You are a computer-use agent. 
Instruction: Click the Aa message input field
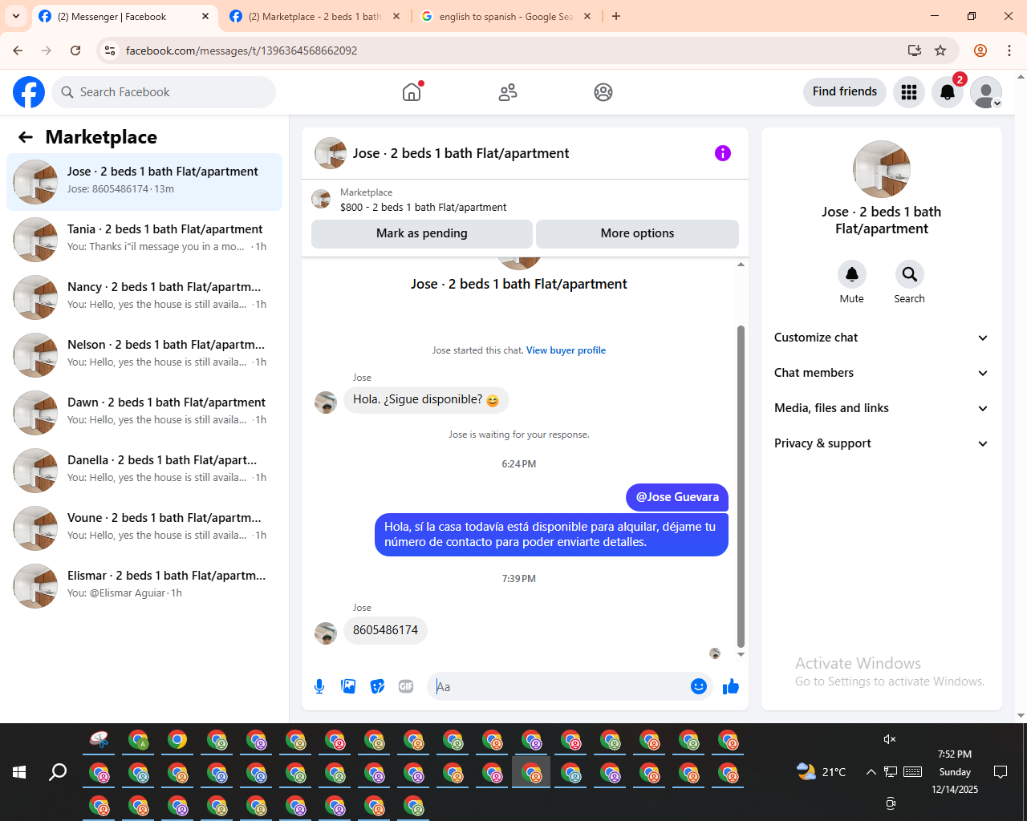(559, 686)
